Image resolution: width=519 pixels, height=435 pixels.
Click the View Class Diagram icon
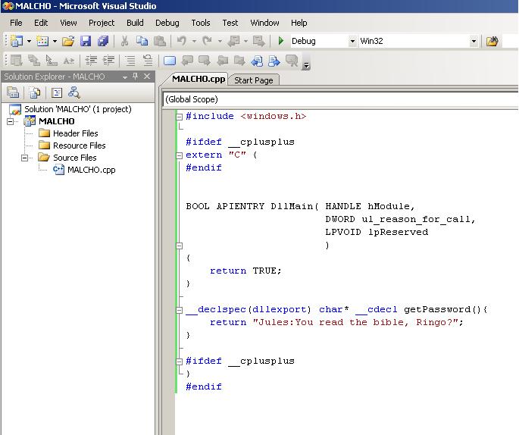[x=73, y=92]
